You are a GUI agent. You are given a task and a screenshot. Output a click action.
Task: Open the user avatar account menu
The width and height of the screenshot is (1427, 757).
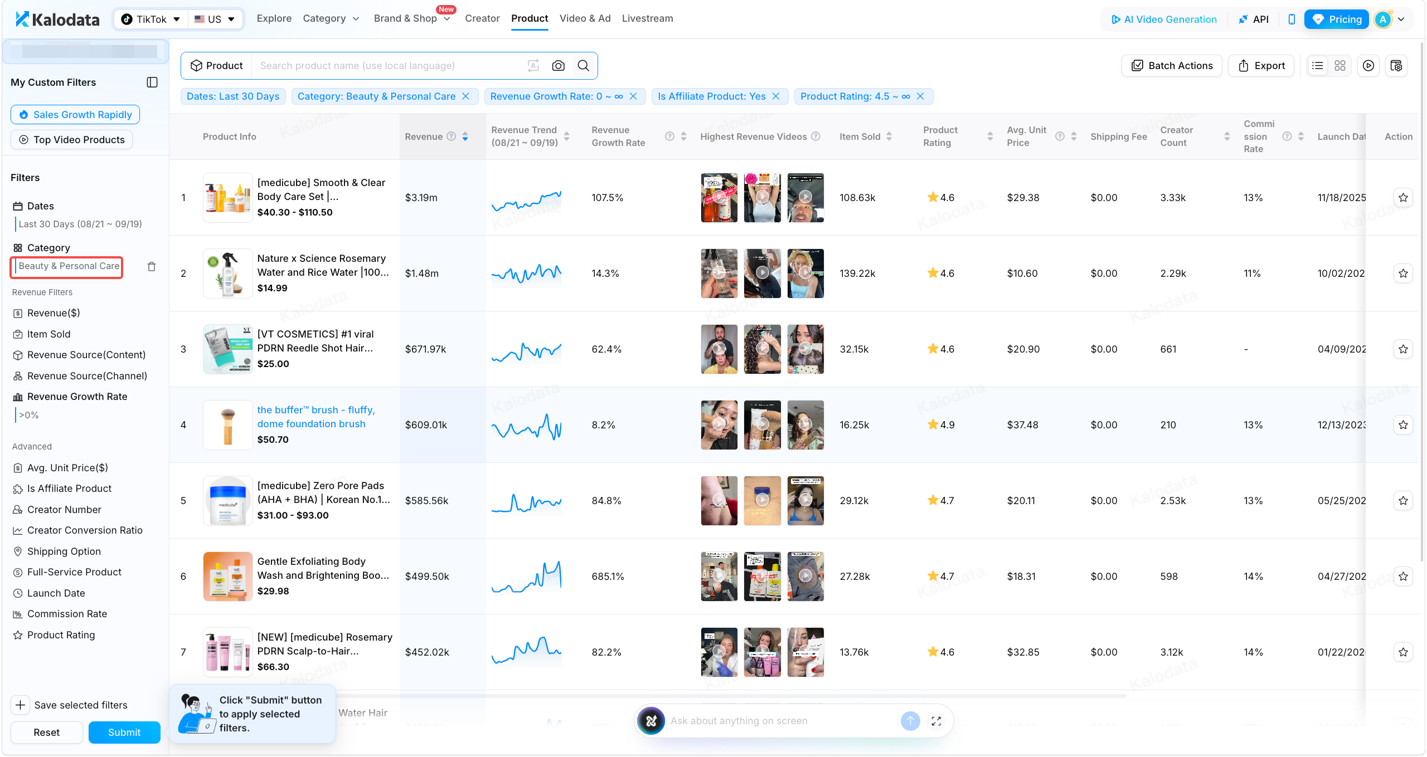coord(1389,19)
